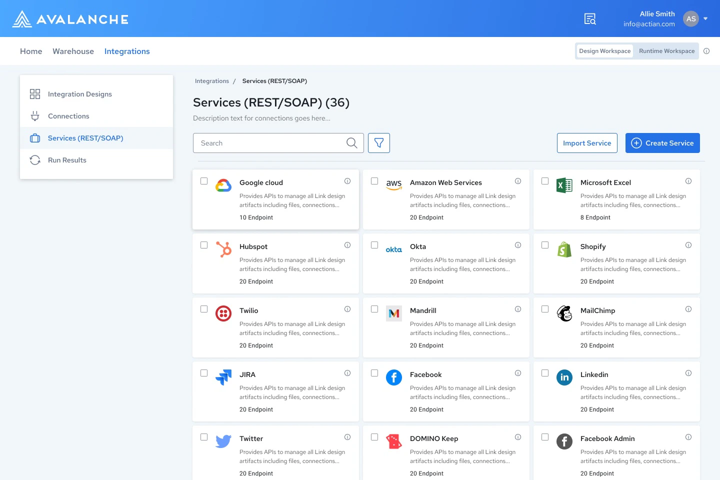Image resolution: width=720 pixels, height=480 pixels.
Task: Check the Amazon Web Services checkbox
Action: click(374, 181)
